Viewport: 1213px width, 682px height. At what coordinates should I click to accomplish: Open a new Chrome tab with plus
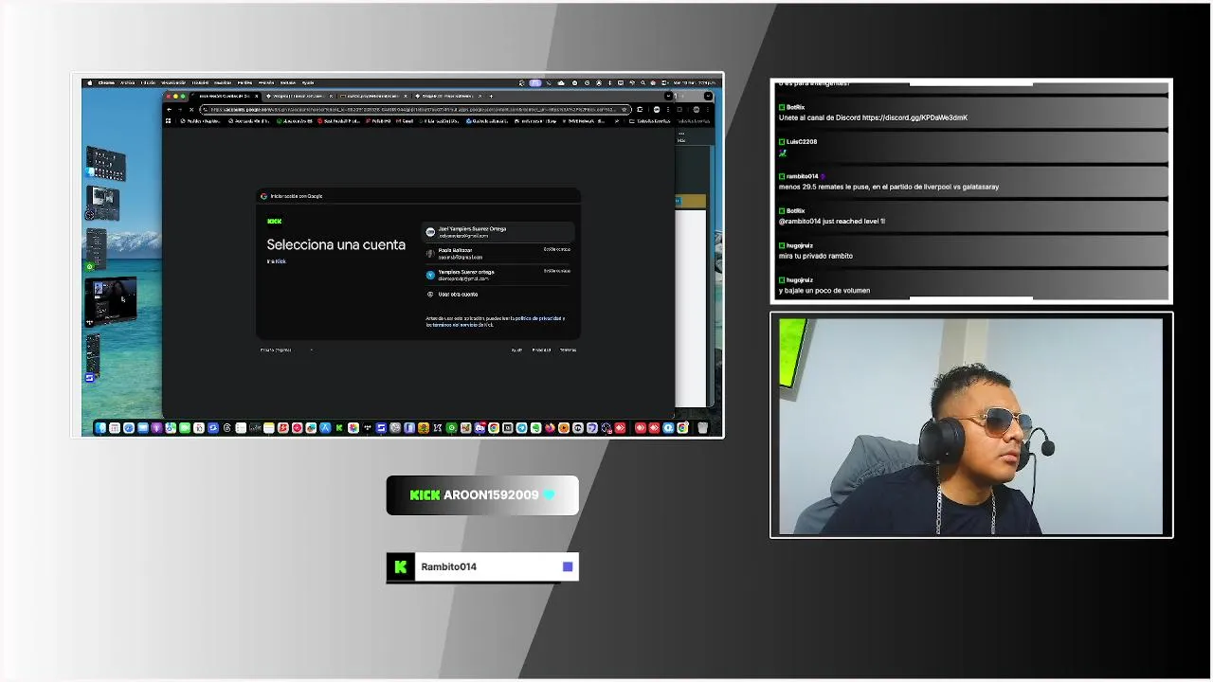coord(491,96)
